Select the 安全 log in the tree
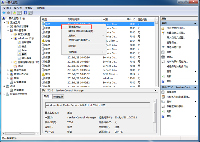This screenshot has width=200, height=142. click(24, 46)
